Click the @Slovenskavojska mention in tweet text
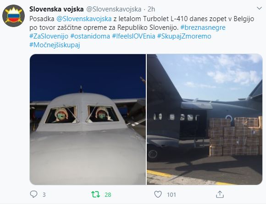Viewport: 266px width, 205px height. (x=84, y=19)
